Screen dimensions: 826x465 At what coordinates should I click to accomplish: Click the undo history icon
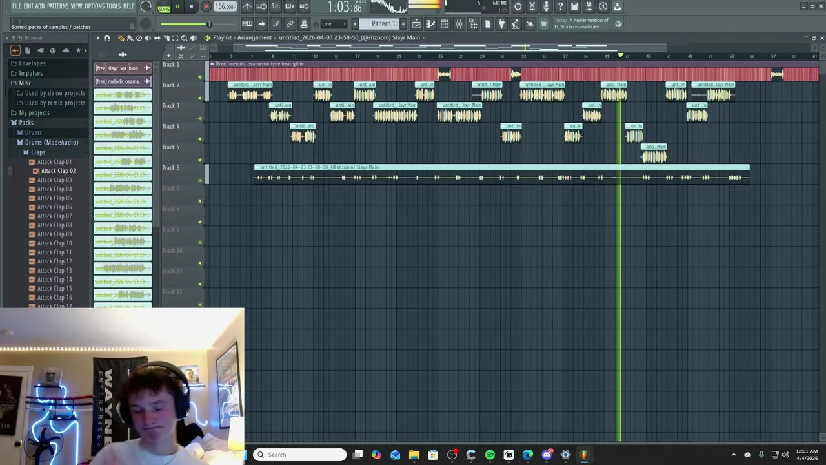coord(518,6)
